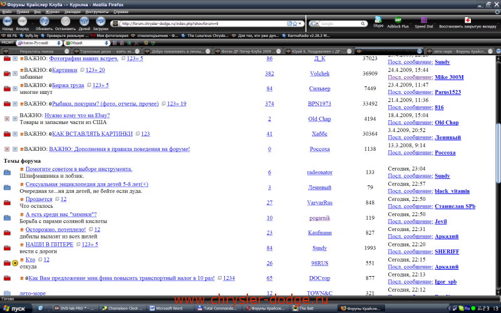Open author profile Volchek
501x313 pixels.
(319, 73)
